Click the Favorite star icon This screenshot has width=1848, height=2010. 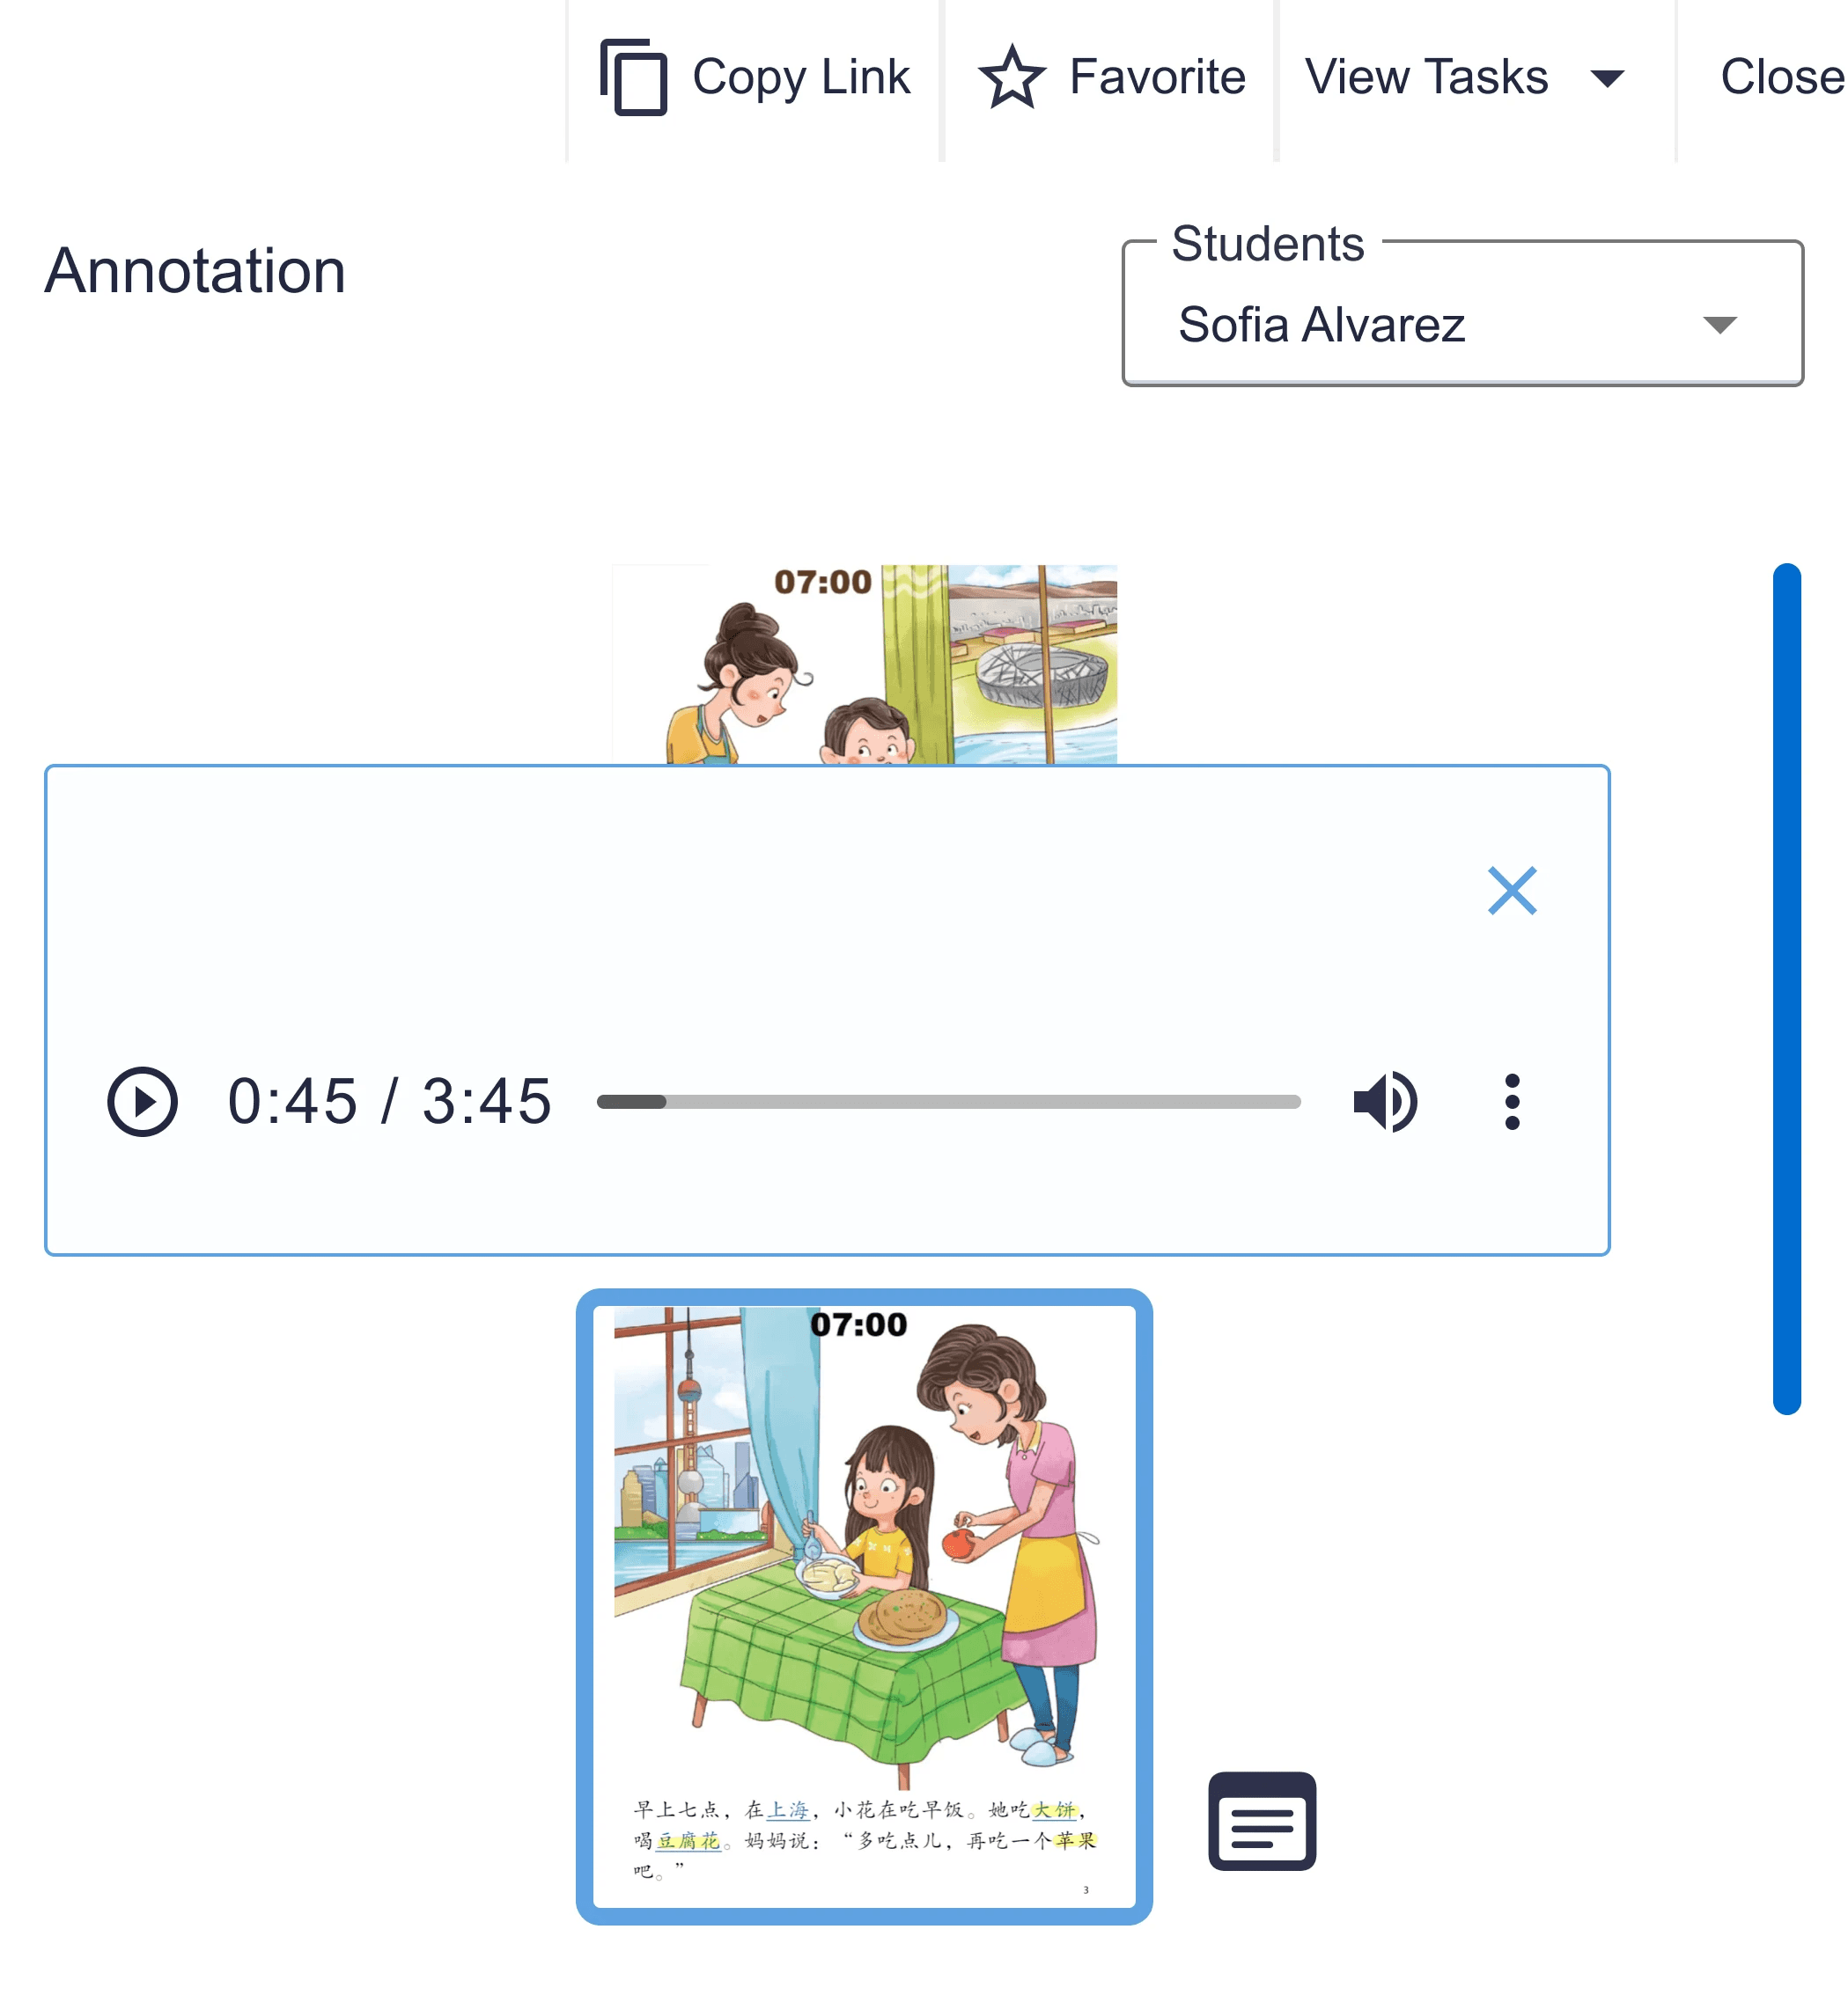click(1011, 77)
